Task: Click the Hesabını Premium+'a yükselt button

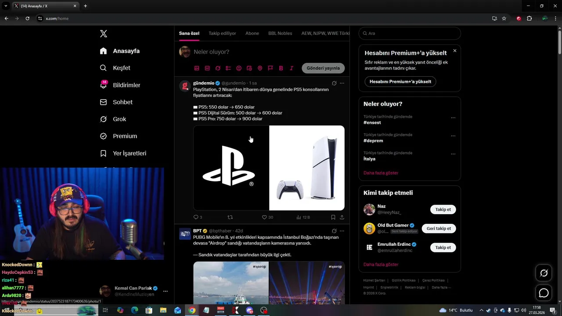Action: click(x=400, y=82)
